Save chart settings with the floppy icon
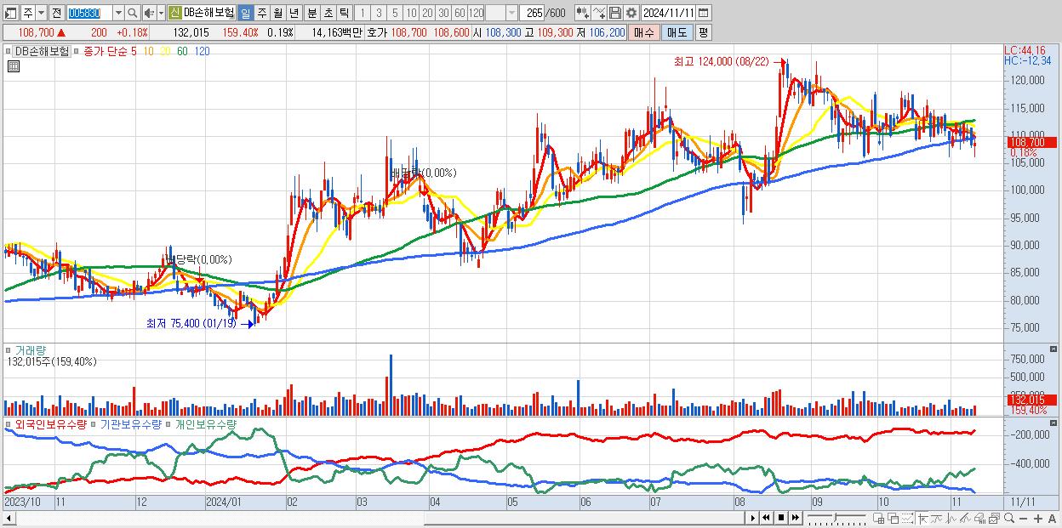This screenshot has width=1062, height=528. click(614, 13)
